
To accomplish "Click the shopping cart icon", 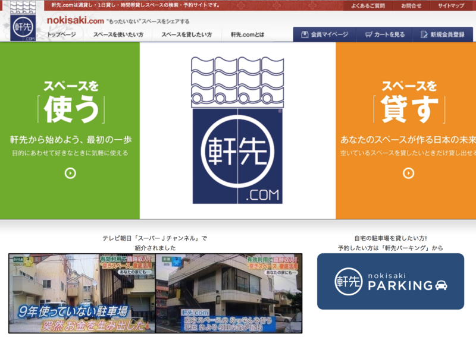I will point(368,34).
